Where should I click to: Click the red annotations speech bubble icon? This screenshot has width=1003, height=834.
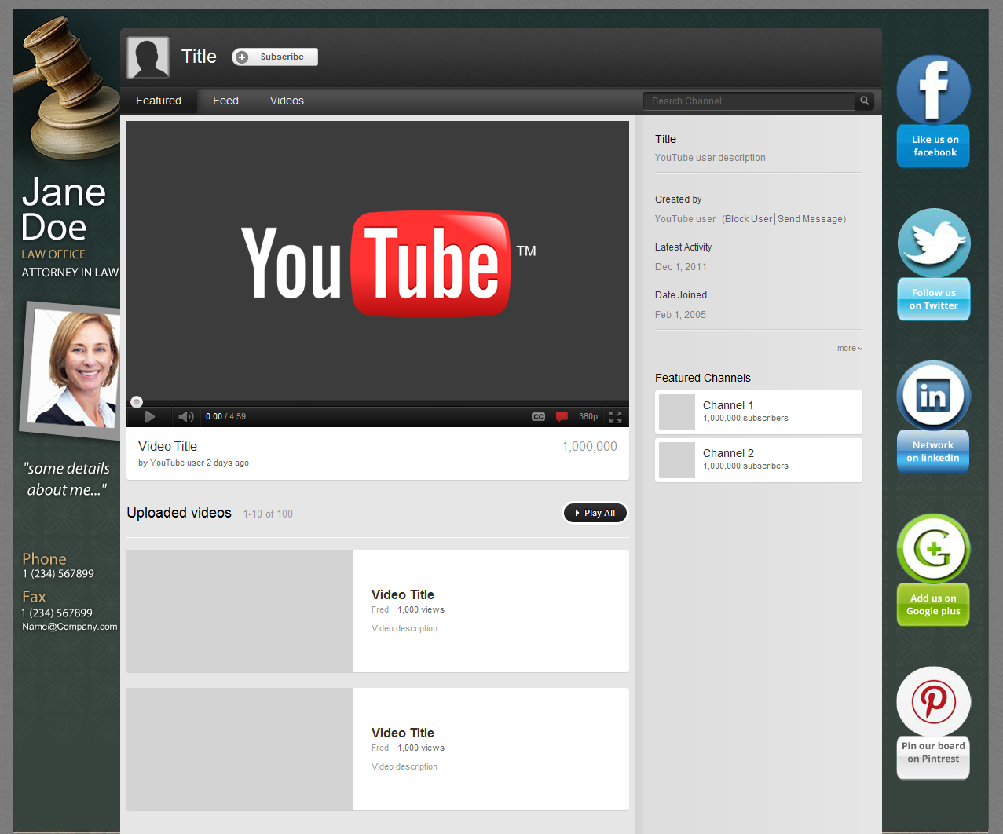coord(562,417)
